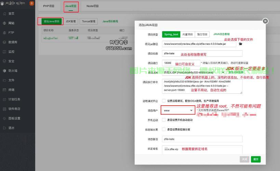This screenshot has width=280, height=171.
Task: Switch to the Node项目 tab
Action: pos(92,6)
